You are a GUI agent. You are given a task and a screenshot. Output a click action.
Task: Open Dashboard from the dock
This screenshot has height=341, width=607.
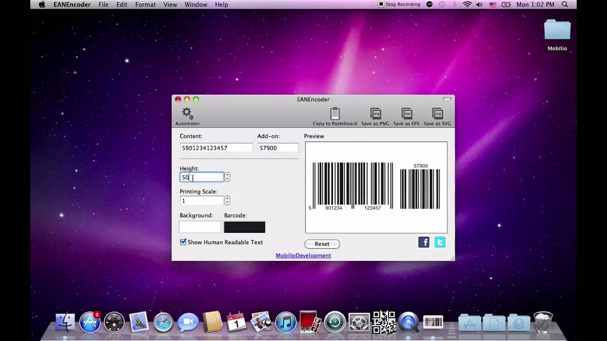coord(114,322)
